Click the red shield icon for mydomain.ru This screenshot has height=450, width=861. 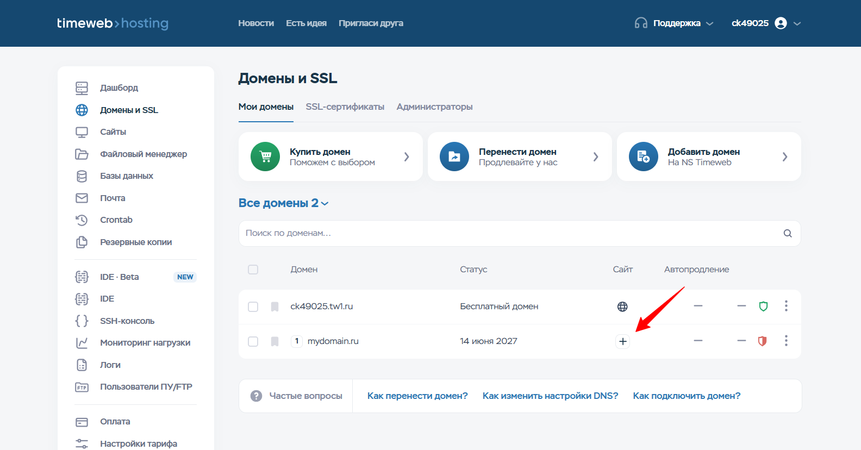[x=762, y=341]
